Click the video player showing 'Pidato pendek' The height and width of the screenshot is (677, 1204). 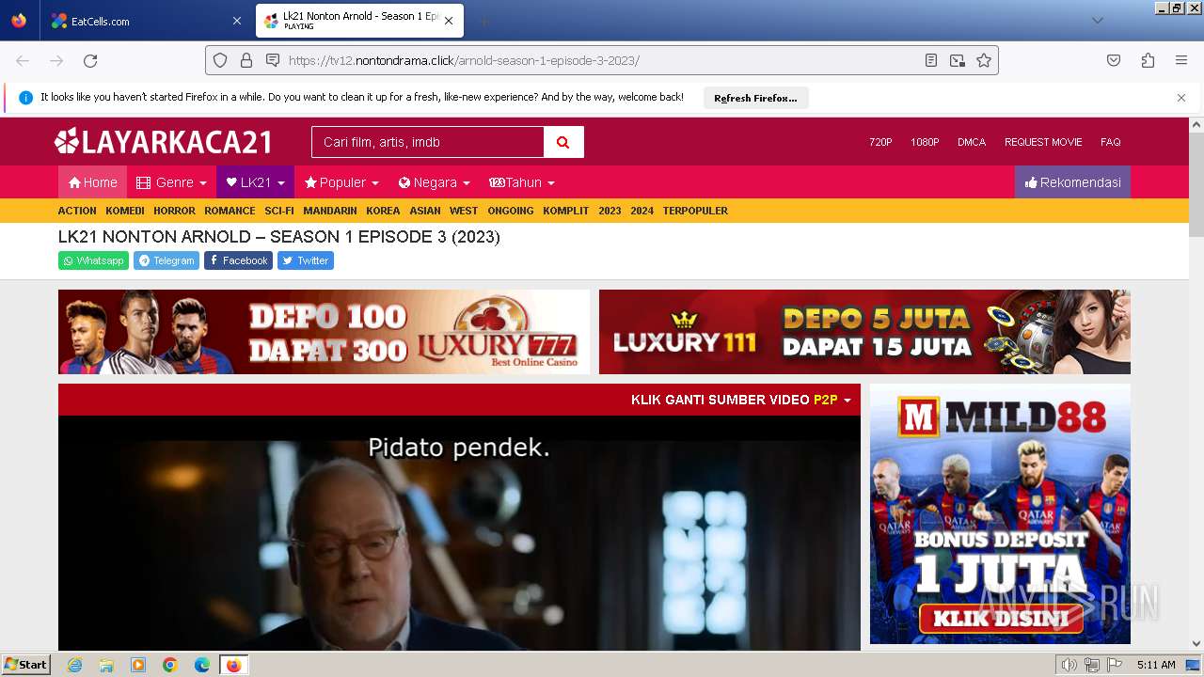click(459, 533)
